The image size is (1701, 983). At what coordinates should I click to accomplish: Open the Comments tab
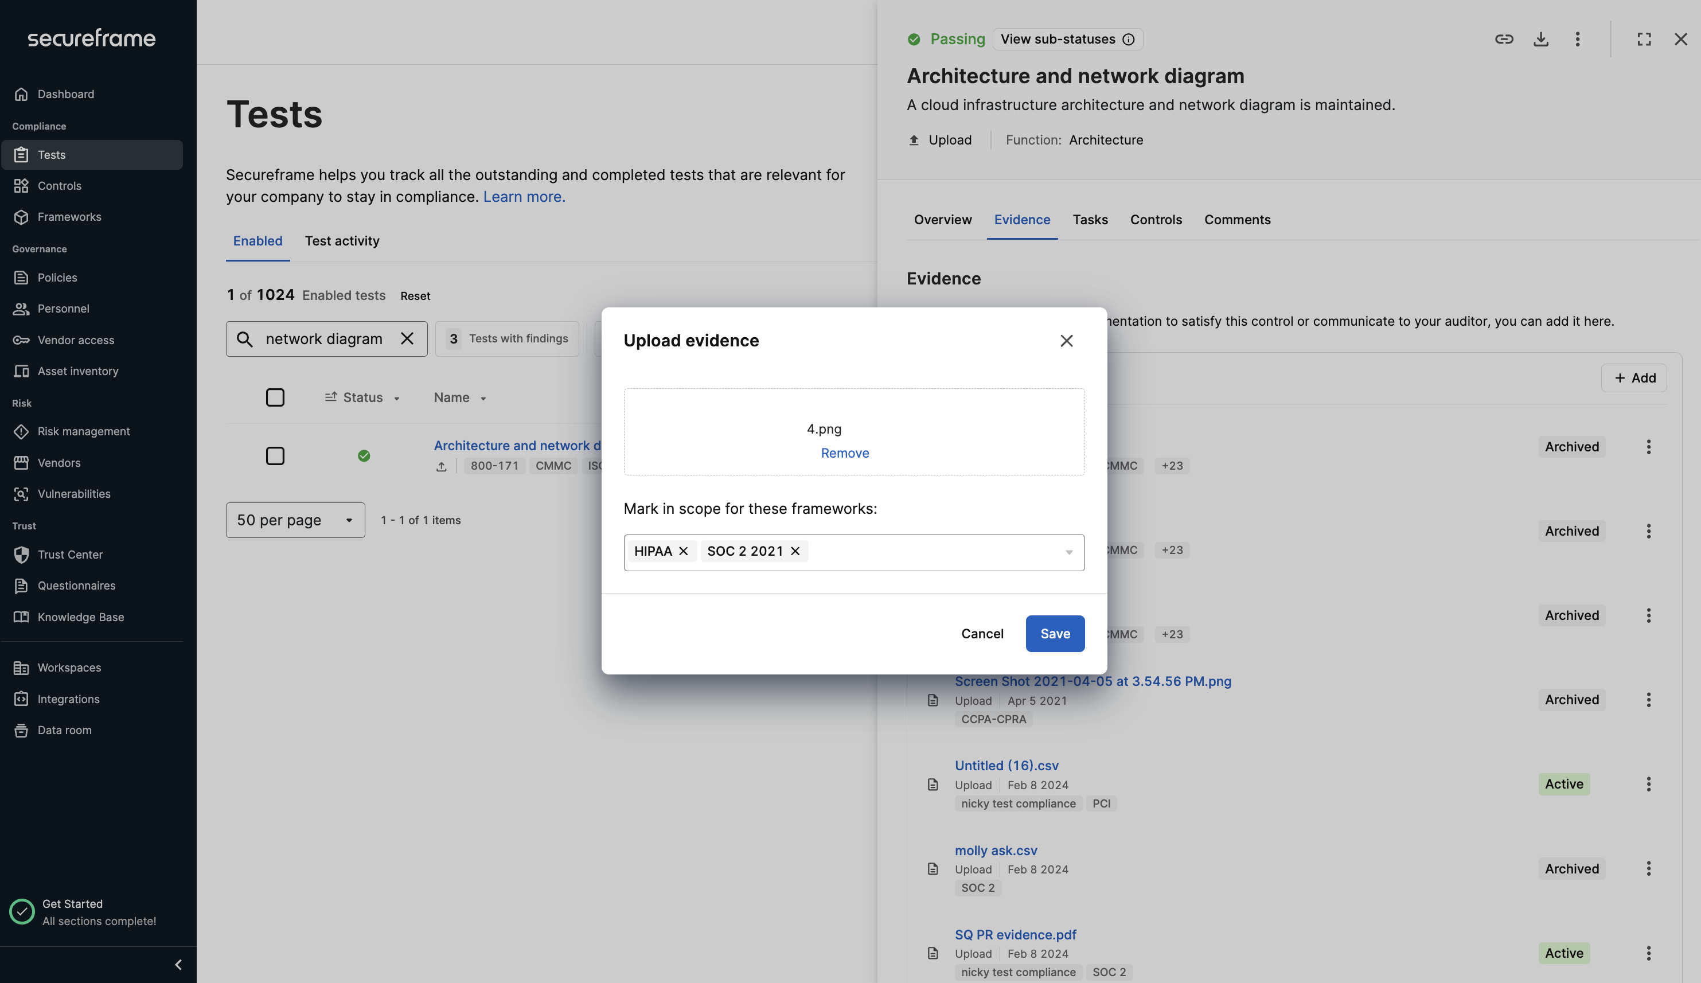click(1236, 220)
